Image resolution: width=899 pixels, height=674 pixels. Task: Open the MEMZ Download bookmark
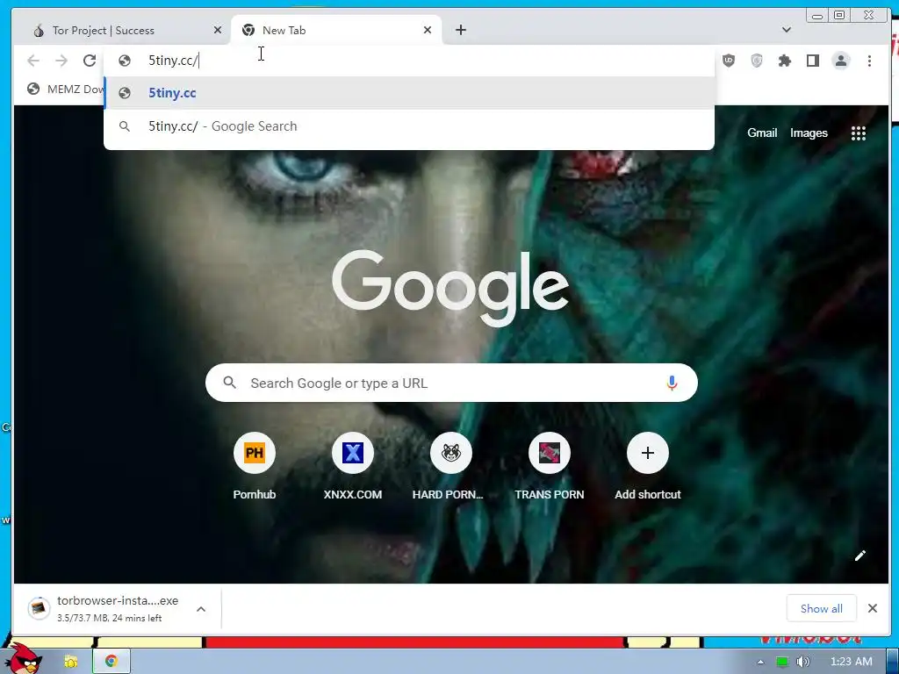coord(66,89)
